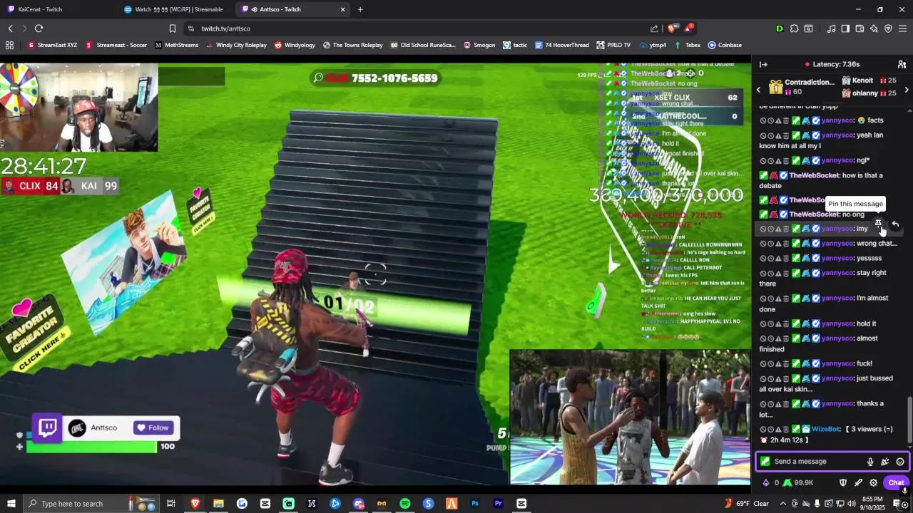Open the browser hamburger menu
The width and height of the screenshot is (913, 513).
click(x=902, y=28)
